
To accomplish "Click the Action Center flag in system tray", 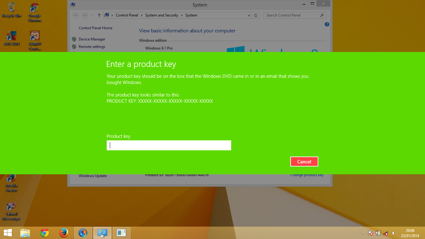I will click(x=370, y=233).
